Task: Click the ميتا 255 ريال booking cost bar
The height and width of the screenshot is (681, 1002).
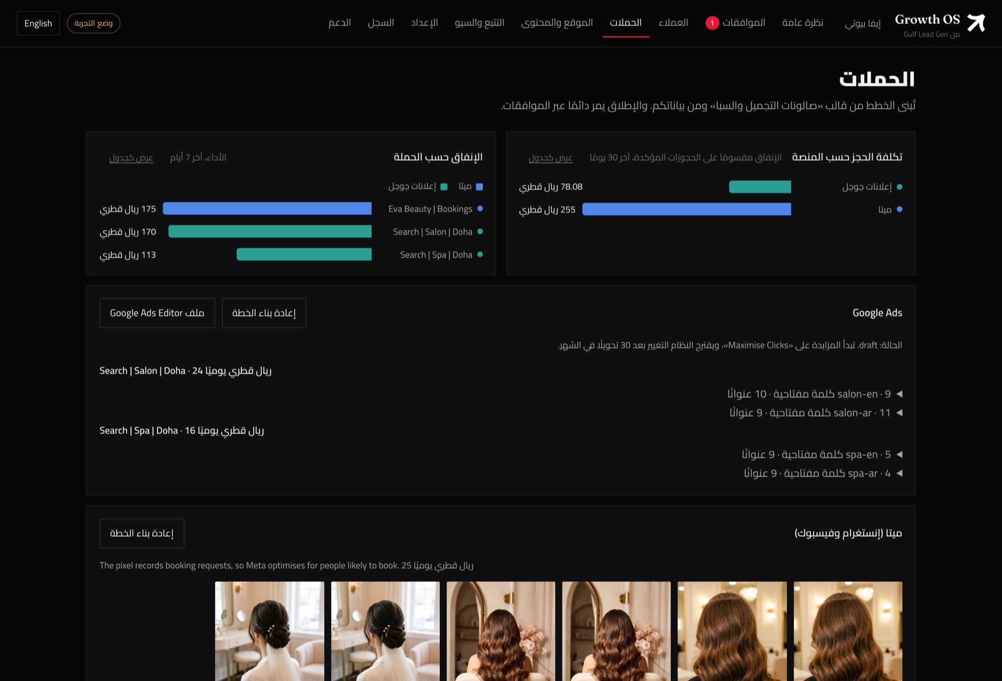Action: pyautogui.click(x=687, y=209)
